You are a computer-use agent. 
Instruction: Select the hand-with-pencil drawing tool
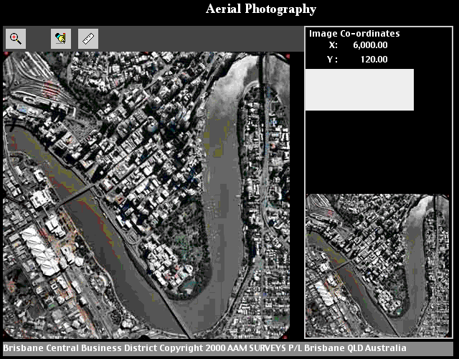click(61, 39)
